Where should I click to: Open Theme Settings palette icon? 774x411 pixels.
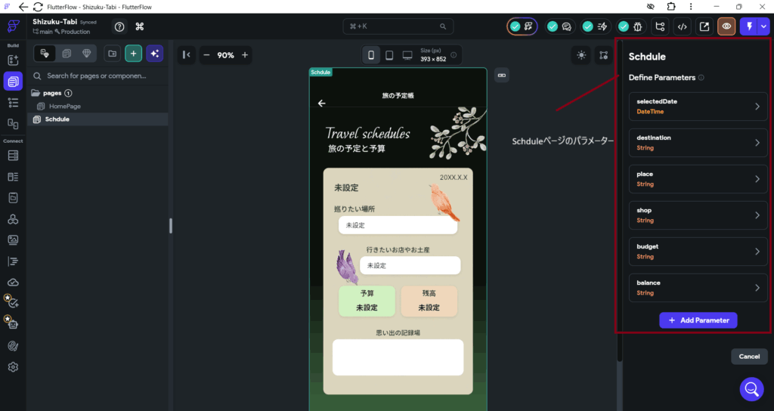13,345
